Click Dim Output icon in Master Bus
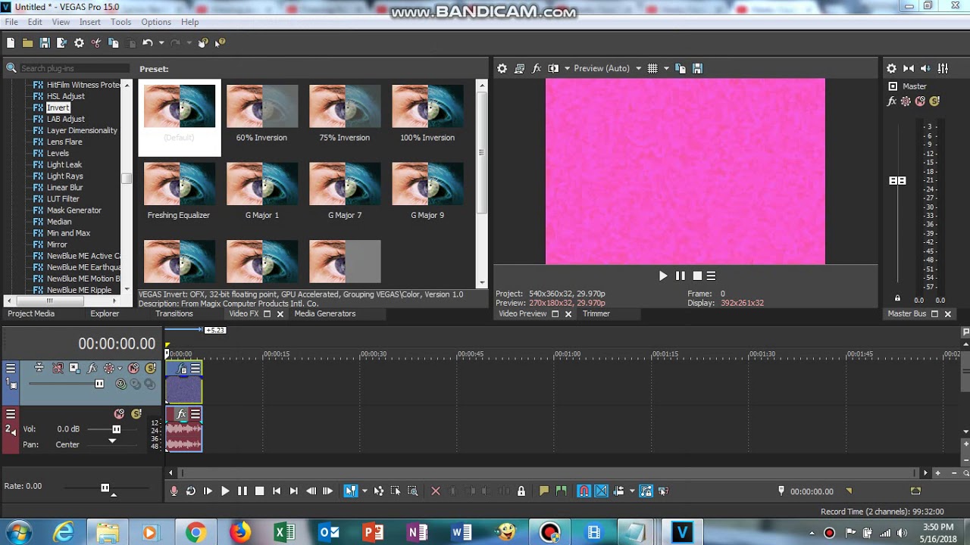The width and height of the screenshot is (970, 545). point(926,68)
